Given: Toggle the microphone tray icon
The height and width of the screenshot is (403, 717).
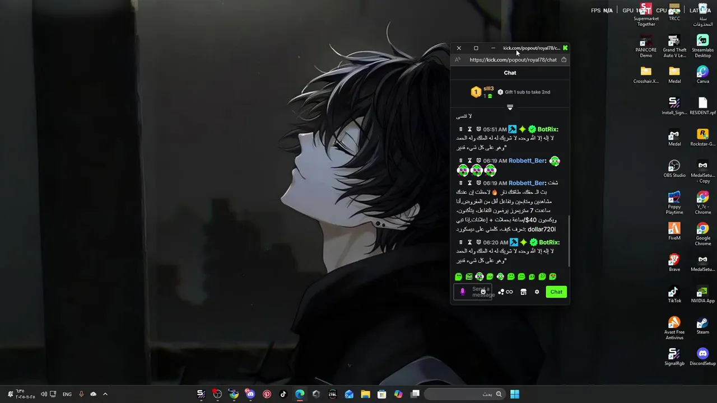Looking at the screenshot, I should coord(81,394).
